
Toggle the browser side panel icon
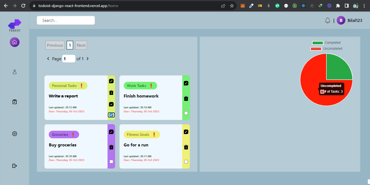[x=346, y=6]
